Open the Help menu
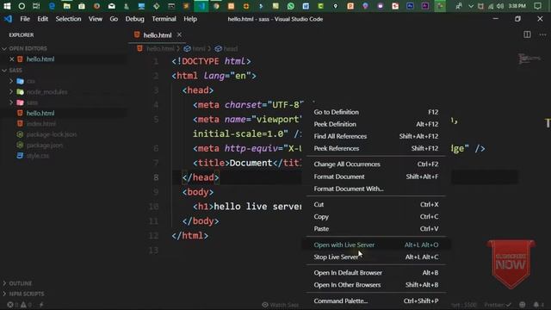This screenshot has height=310, width=551. (x=190, y=19)
